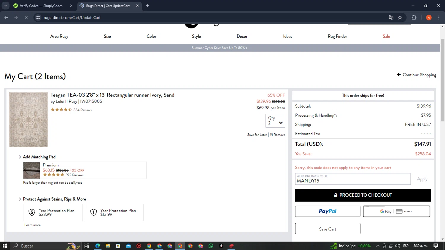Pay with PayPal button
Screen dimensions: 445x250
click(328, 211)
